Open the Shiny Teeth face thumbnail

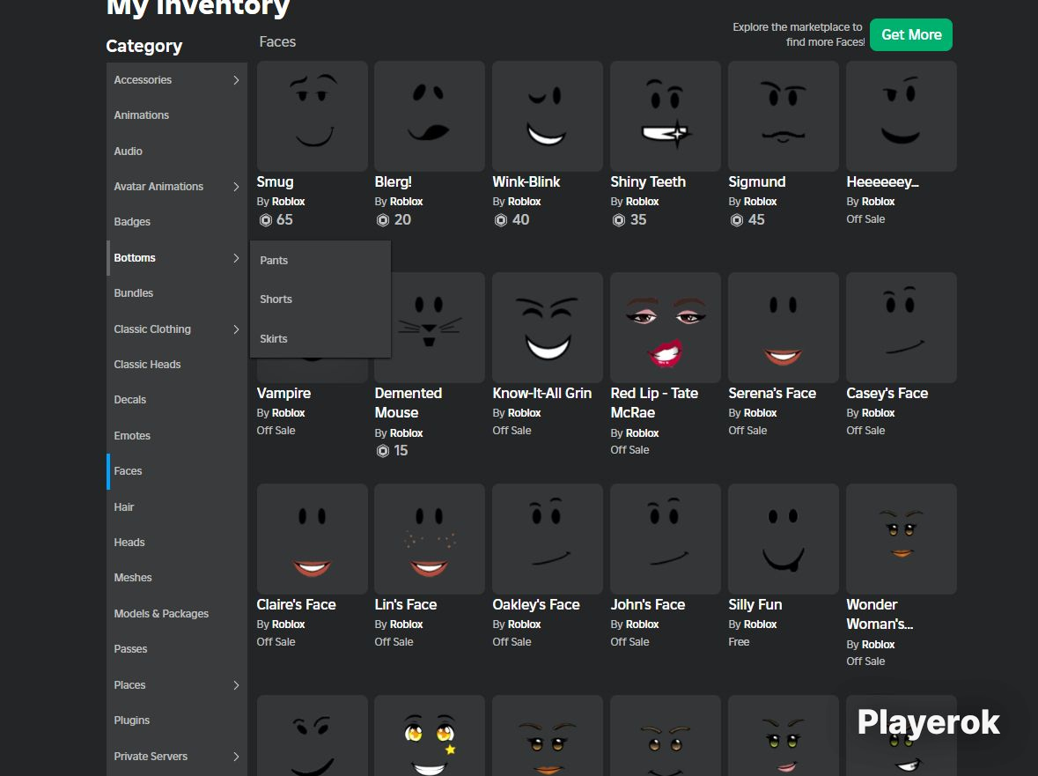coord(666,116)
